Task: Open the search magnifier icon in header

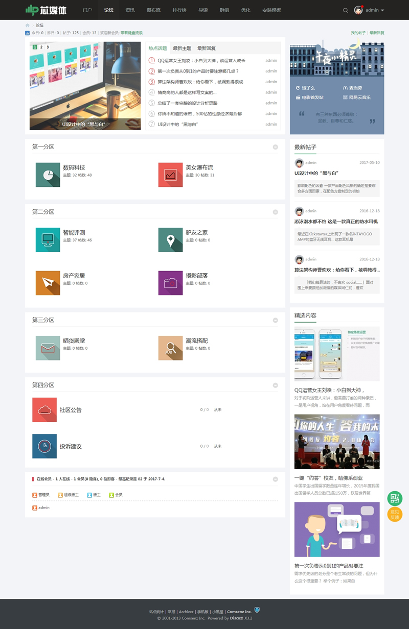Action: click(x=345, y=10)
